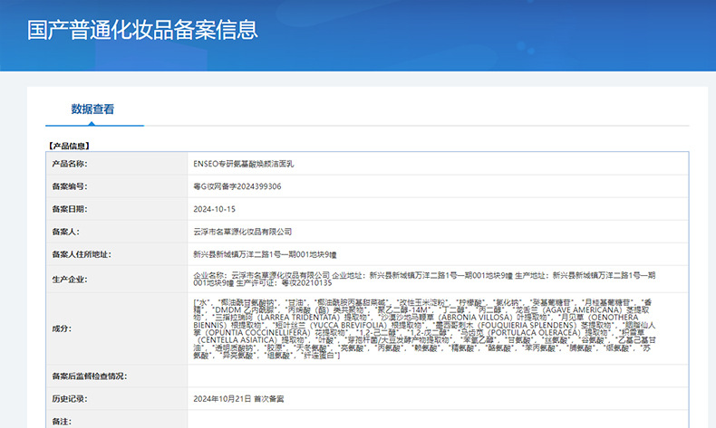This screenshot has width=716, height=428.
Task: Click the 备案后监督检查情况 label
Action: click(90, 376)
